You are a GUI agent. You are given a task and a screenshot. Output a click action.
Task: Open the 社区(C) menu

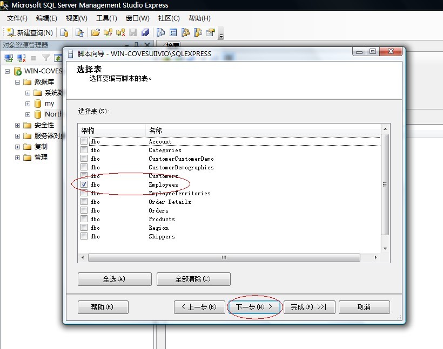[169, 18]
